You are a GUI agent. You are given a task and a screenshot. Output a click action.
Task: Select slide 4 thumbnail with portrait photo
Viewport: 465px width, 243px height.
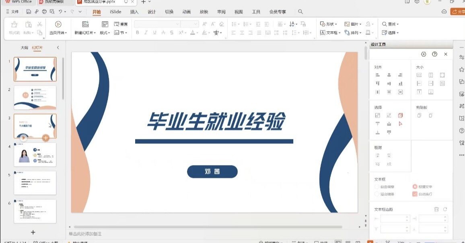coord(35,155)
